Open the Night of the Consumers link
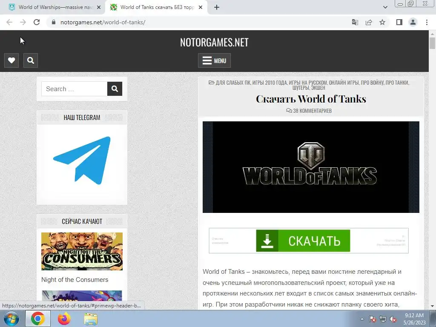Screen dimensions: 436x327 (x=75, y=280)
